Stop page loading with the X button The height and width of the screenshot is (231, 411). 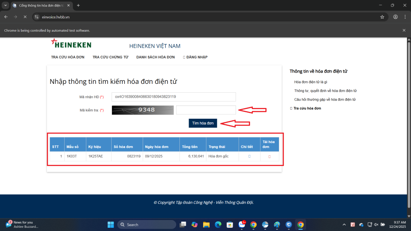[x=25, y=17]
